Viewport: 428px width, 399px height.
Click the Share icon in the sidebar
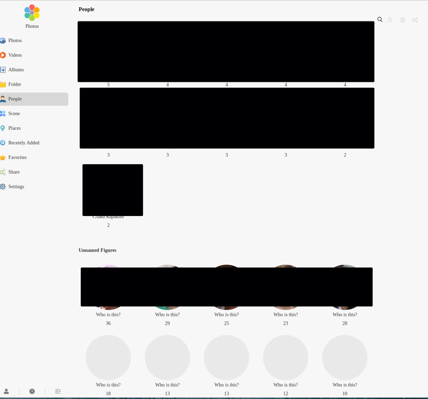coord(2,172)
